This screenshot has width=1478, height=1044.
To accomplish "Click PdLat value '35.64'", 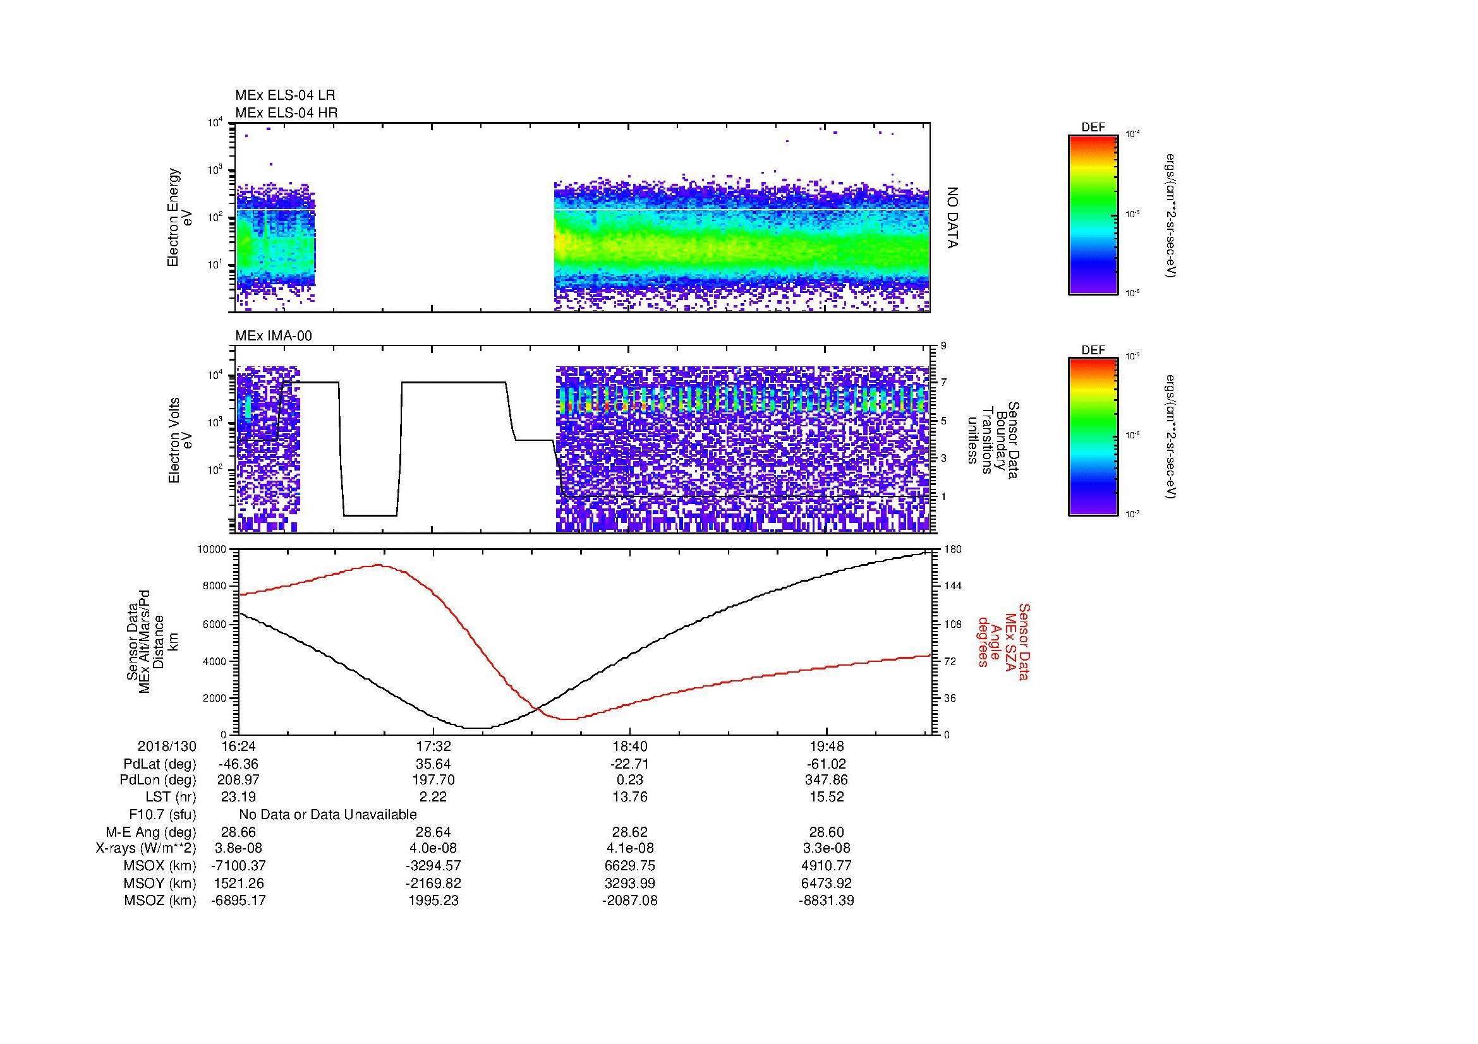I will [x=434, y=764].
